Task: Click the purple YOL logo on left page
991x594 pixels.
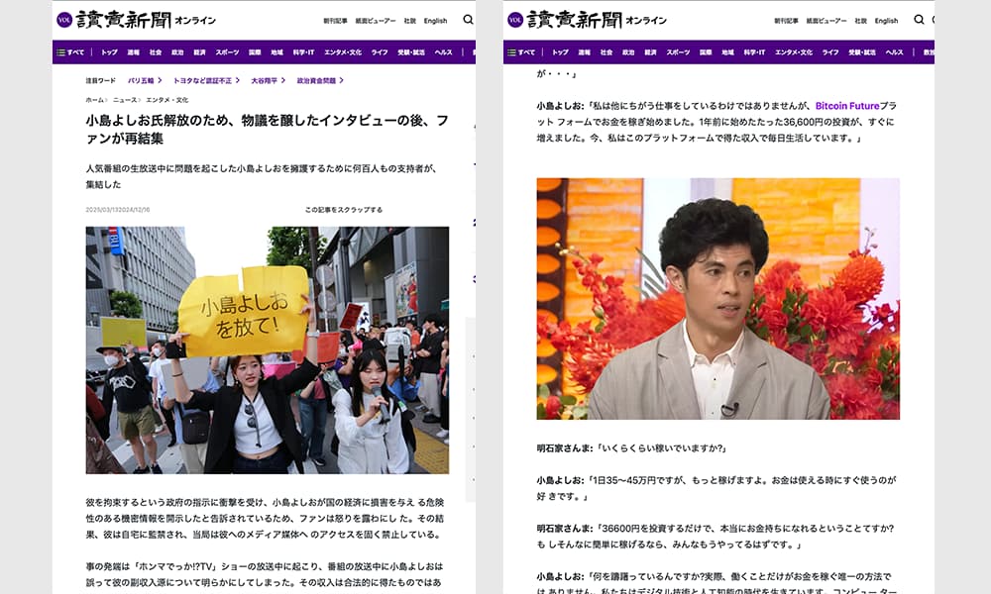Action: [64, 20]
